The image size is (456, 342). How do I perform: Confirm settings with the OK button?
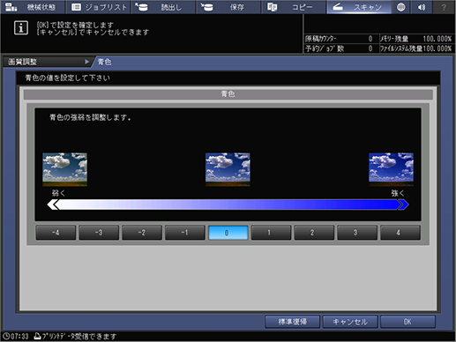(x=407, y=322)
